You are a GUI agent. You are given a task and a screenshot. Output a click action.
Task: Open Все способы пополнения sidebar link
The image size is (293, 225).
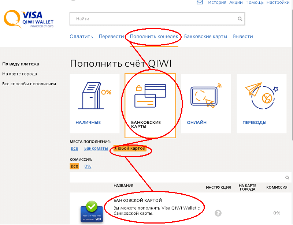[x=29, y=84]
